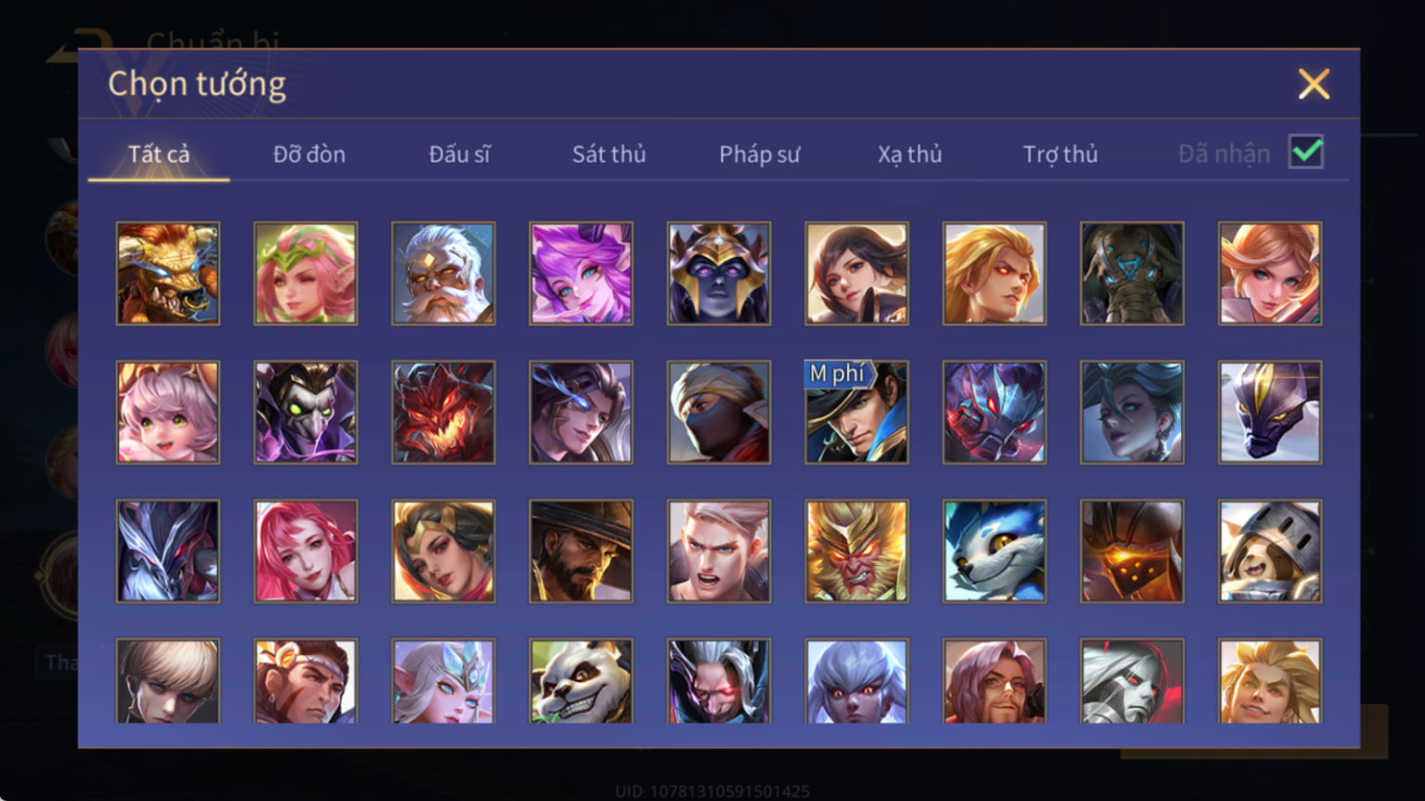Pick the white-bearded old man hero
Screen dimensions: 1425x801
pyautogui.click(x=444, y=274)
